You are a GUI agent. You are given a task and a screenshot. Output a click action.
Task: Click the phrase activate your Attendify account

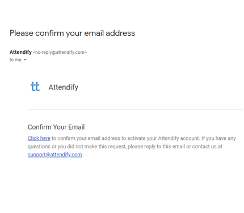coord(163,138)
